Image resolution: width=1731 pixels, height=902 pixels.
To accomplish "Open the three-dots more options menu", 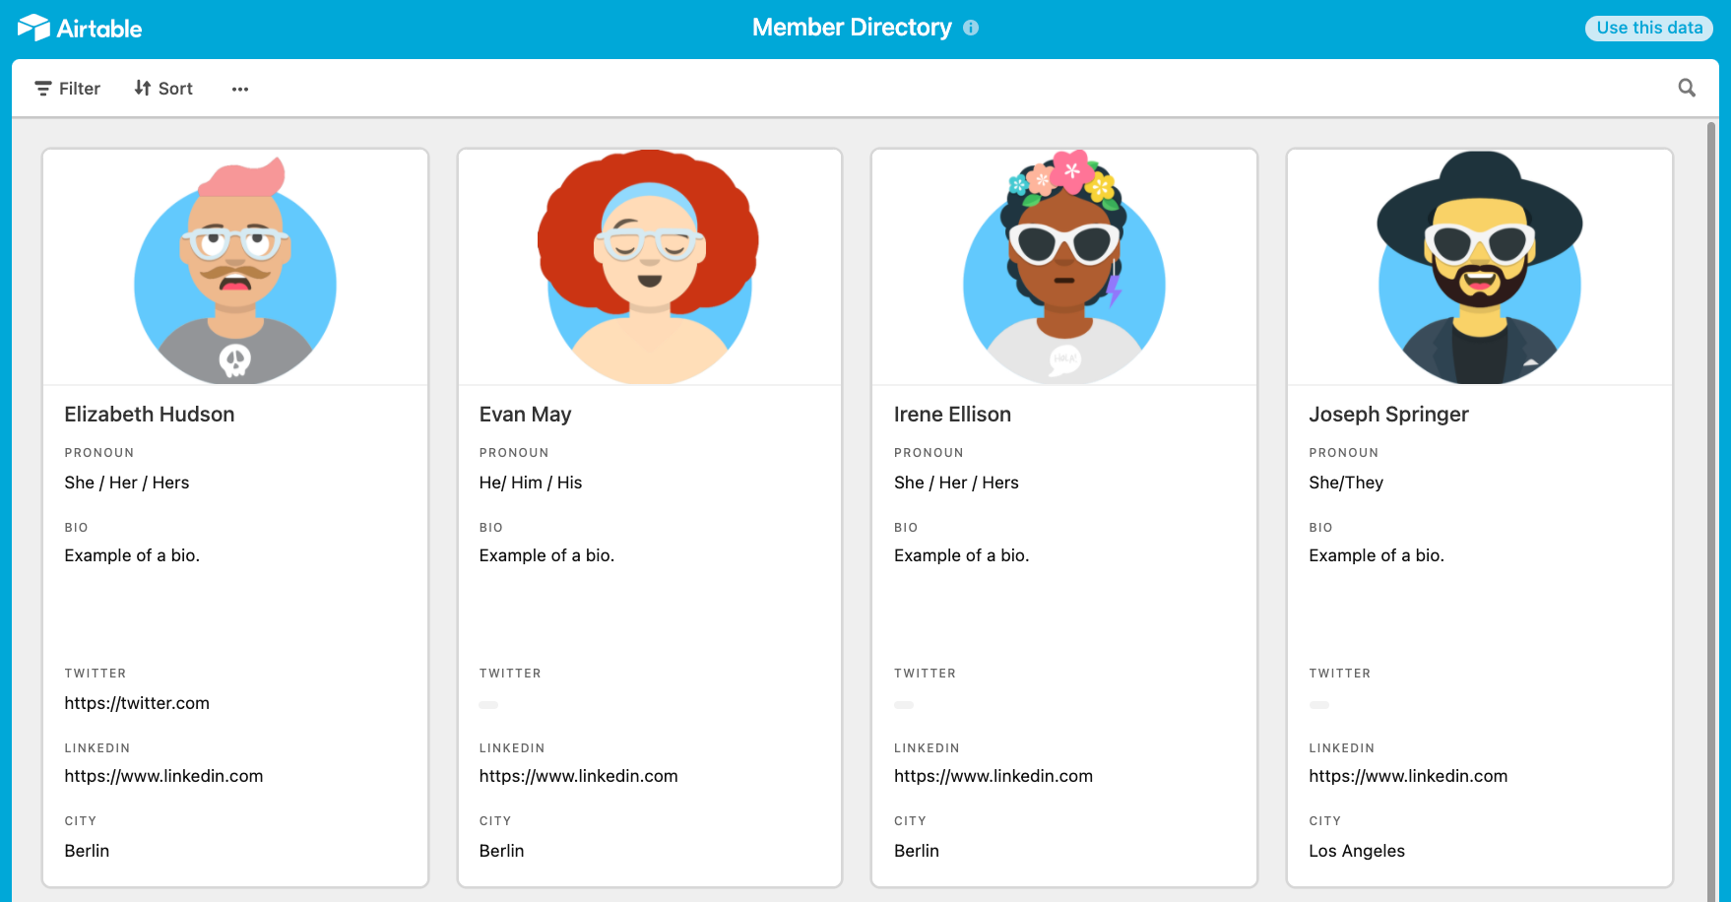I will coord(240,89).
